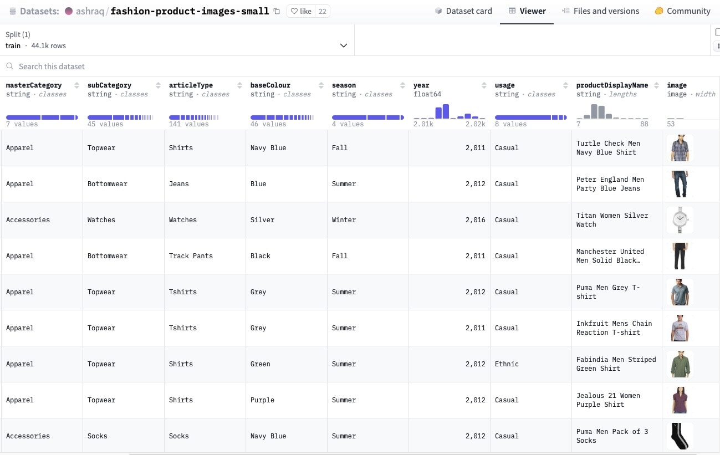720x455 pixels.
Task: Open the Turtle Check shirt thumbnail
Action: coord(680,148)
